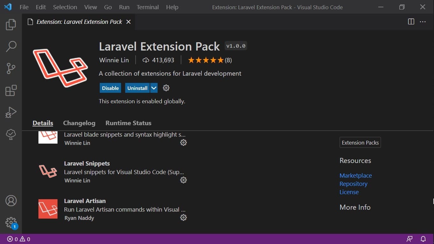Click Ryan Naddy publisher text
The image size is (434, 244).
click(x=79, y=218)
